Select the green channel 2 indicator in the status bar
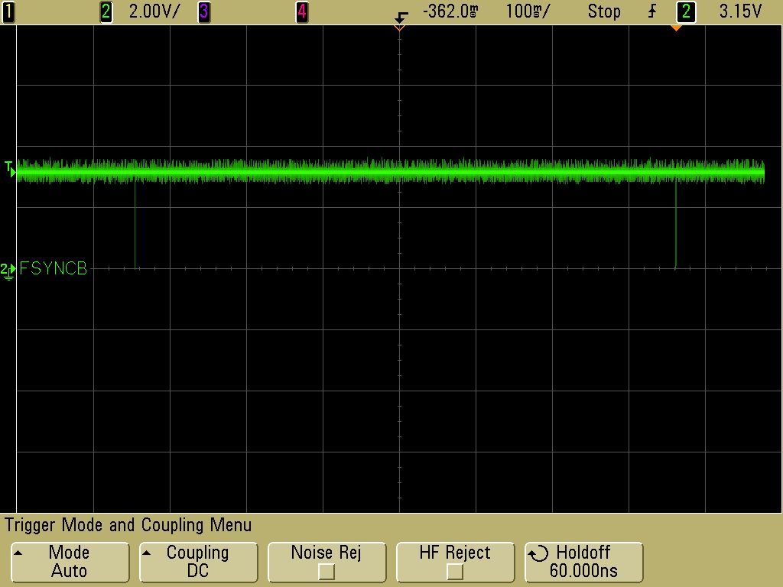Screen dimensions: 783x587 (106, 11)
